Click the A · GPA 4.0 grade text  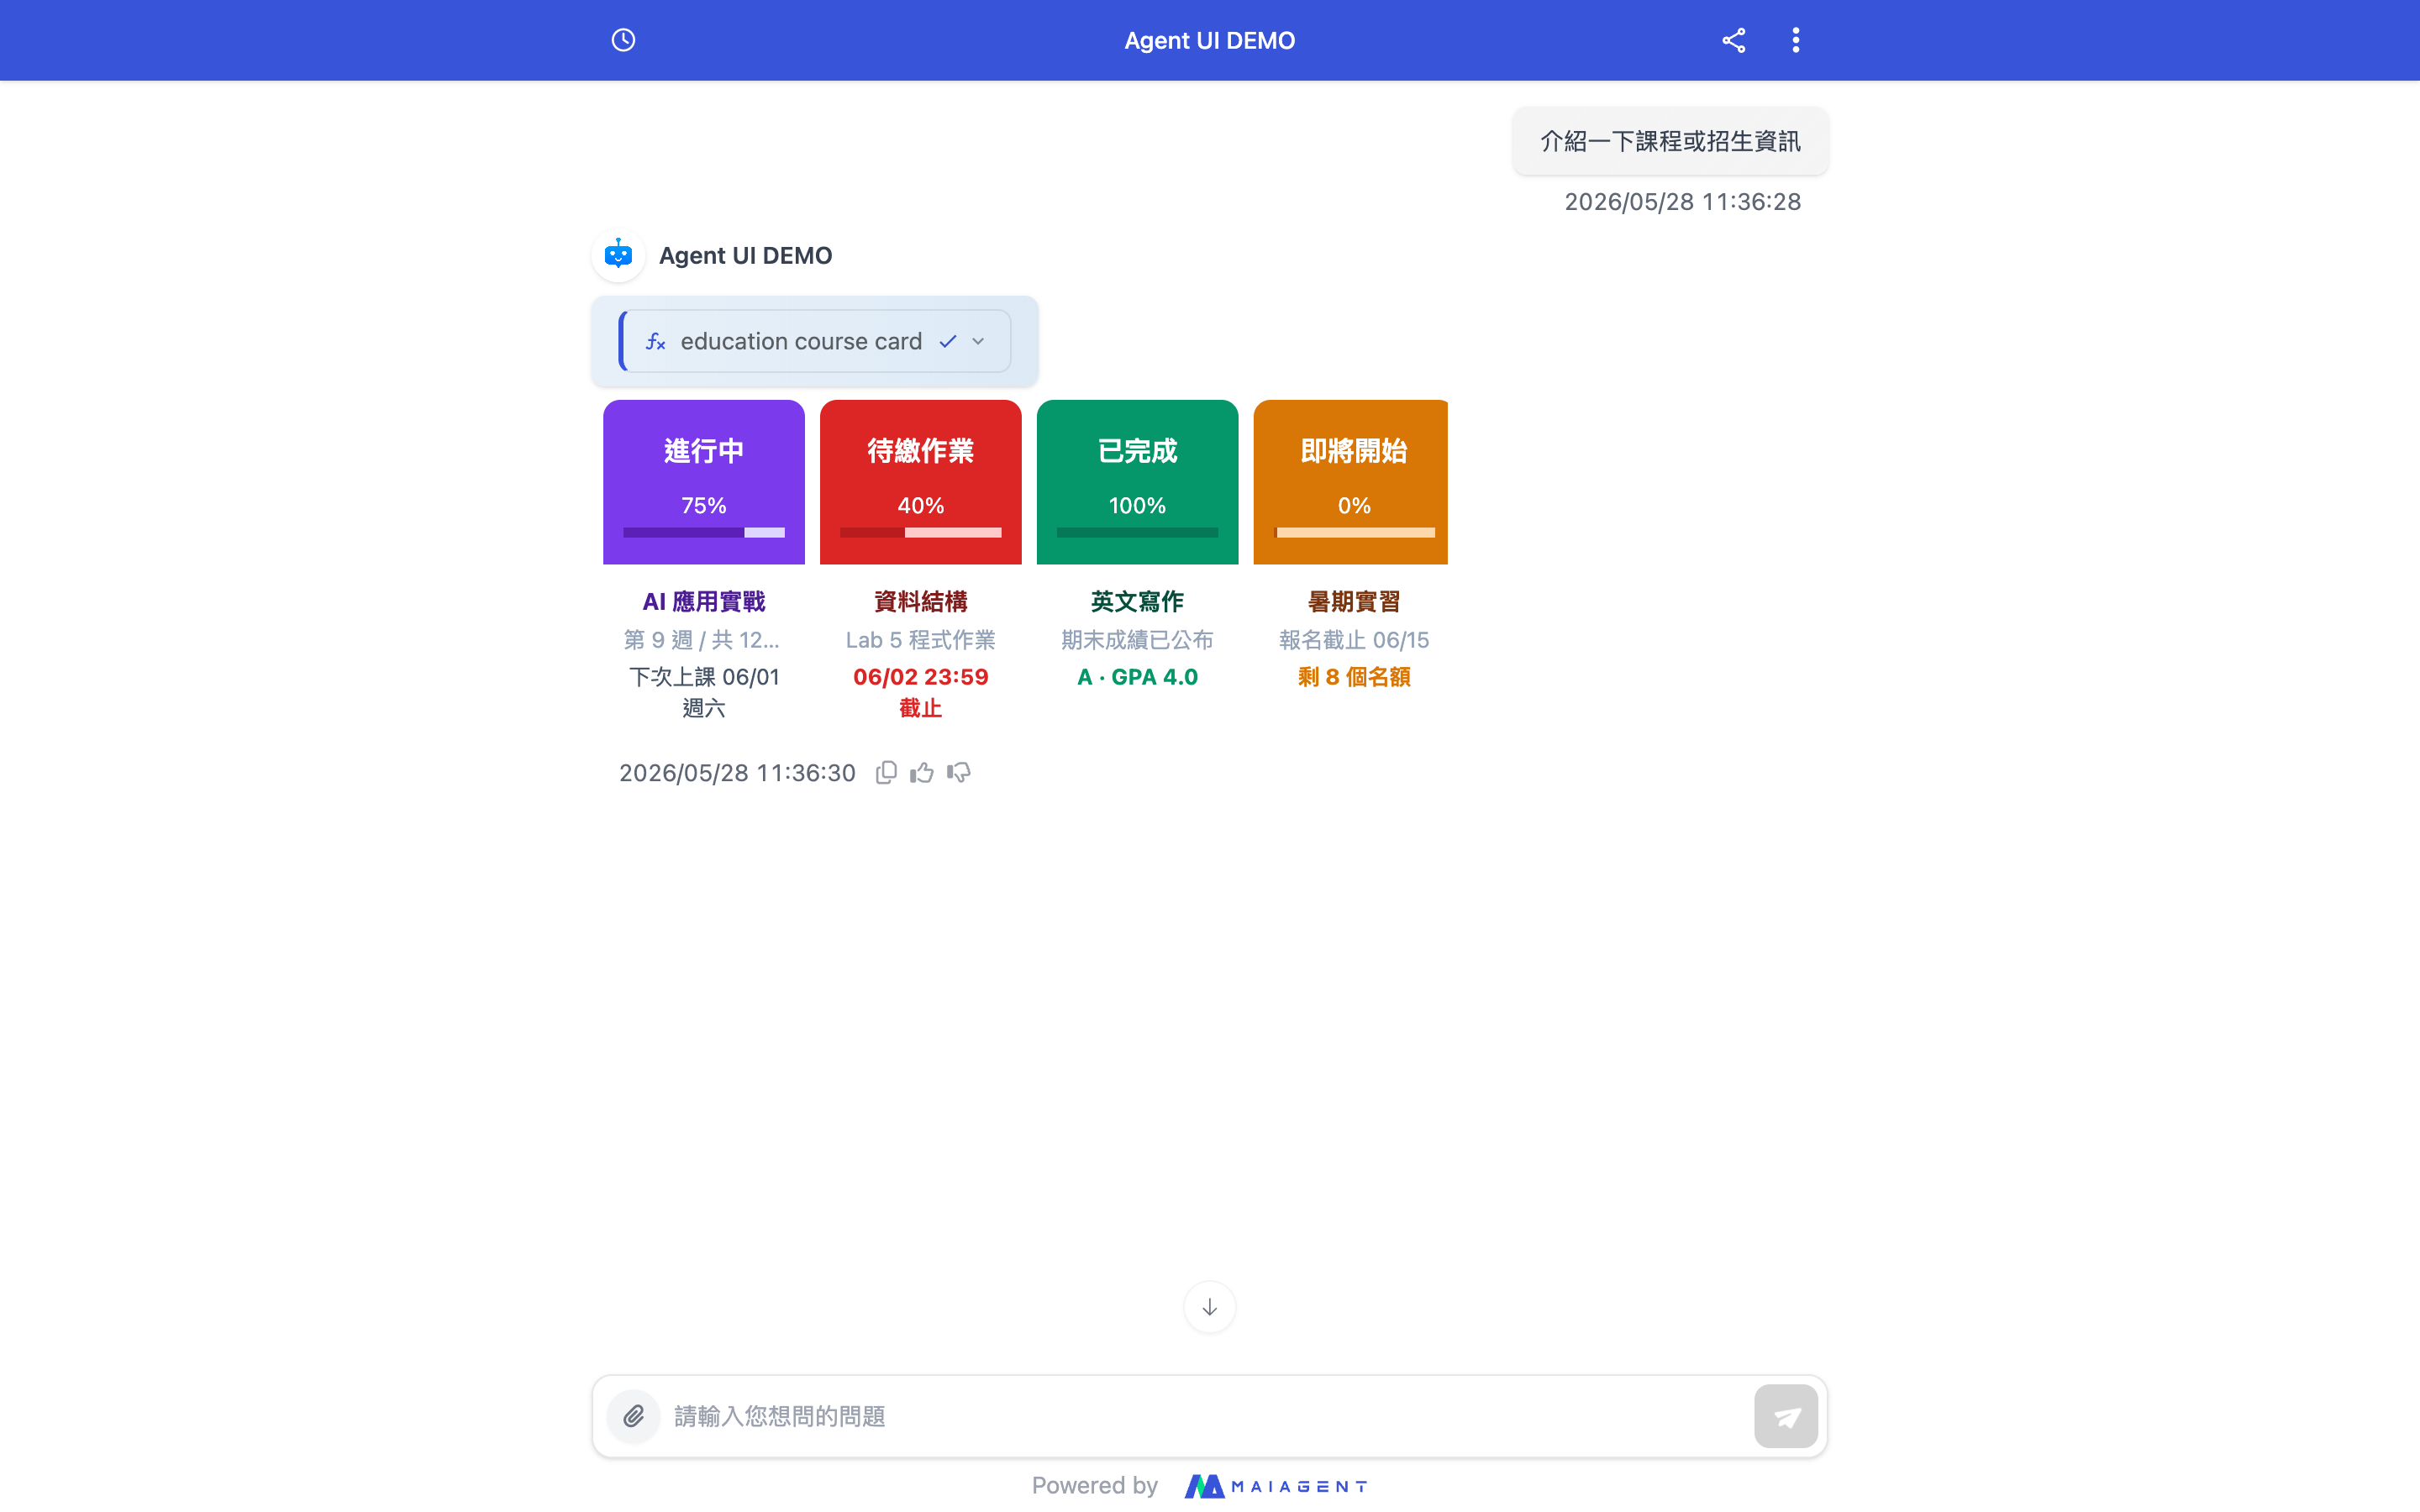[1138, 677]
